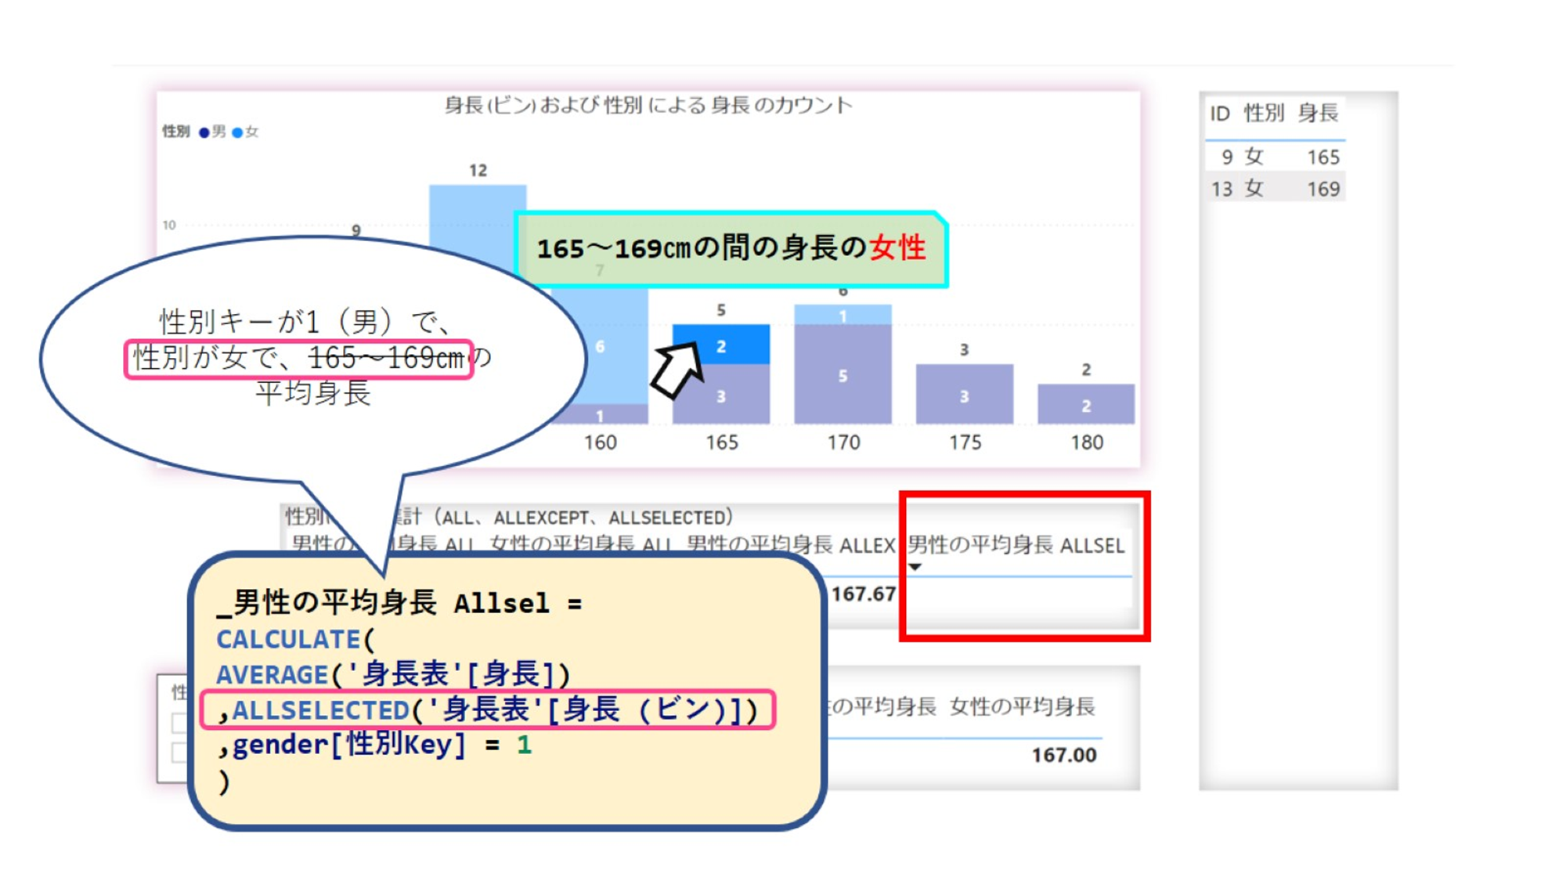Toggle the upper gender slicer checkbox
Viewport: 1566px width, 881px height.
pos(179,722)
